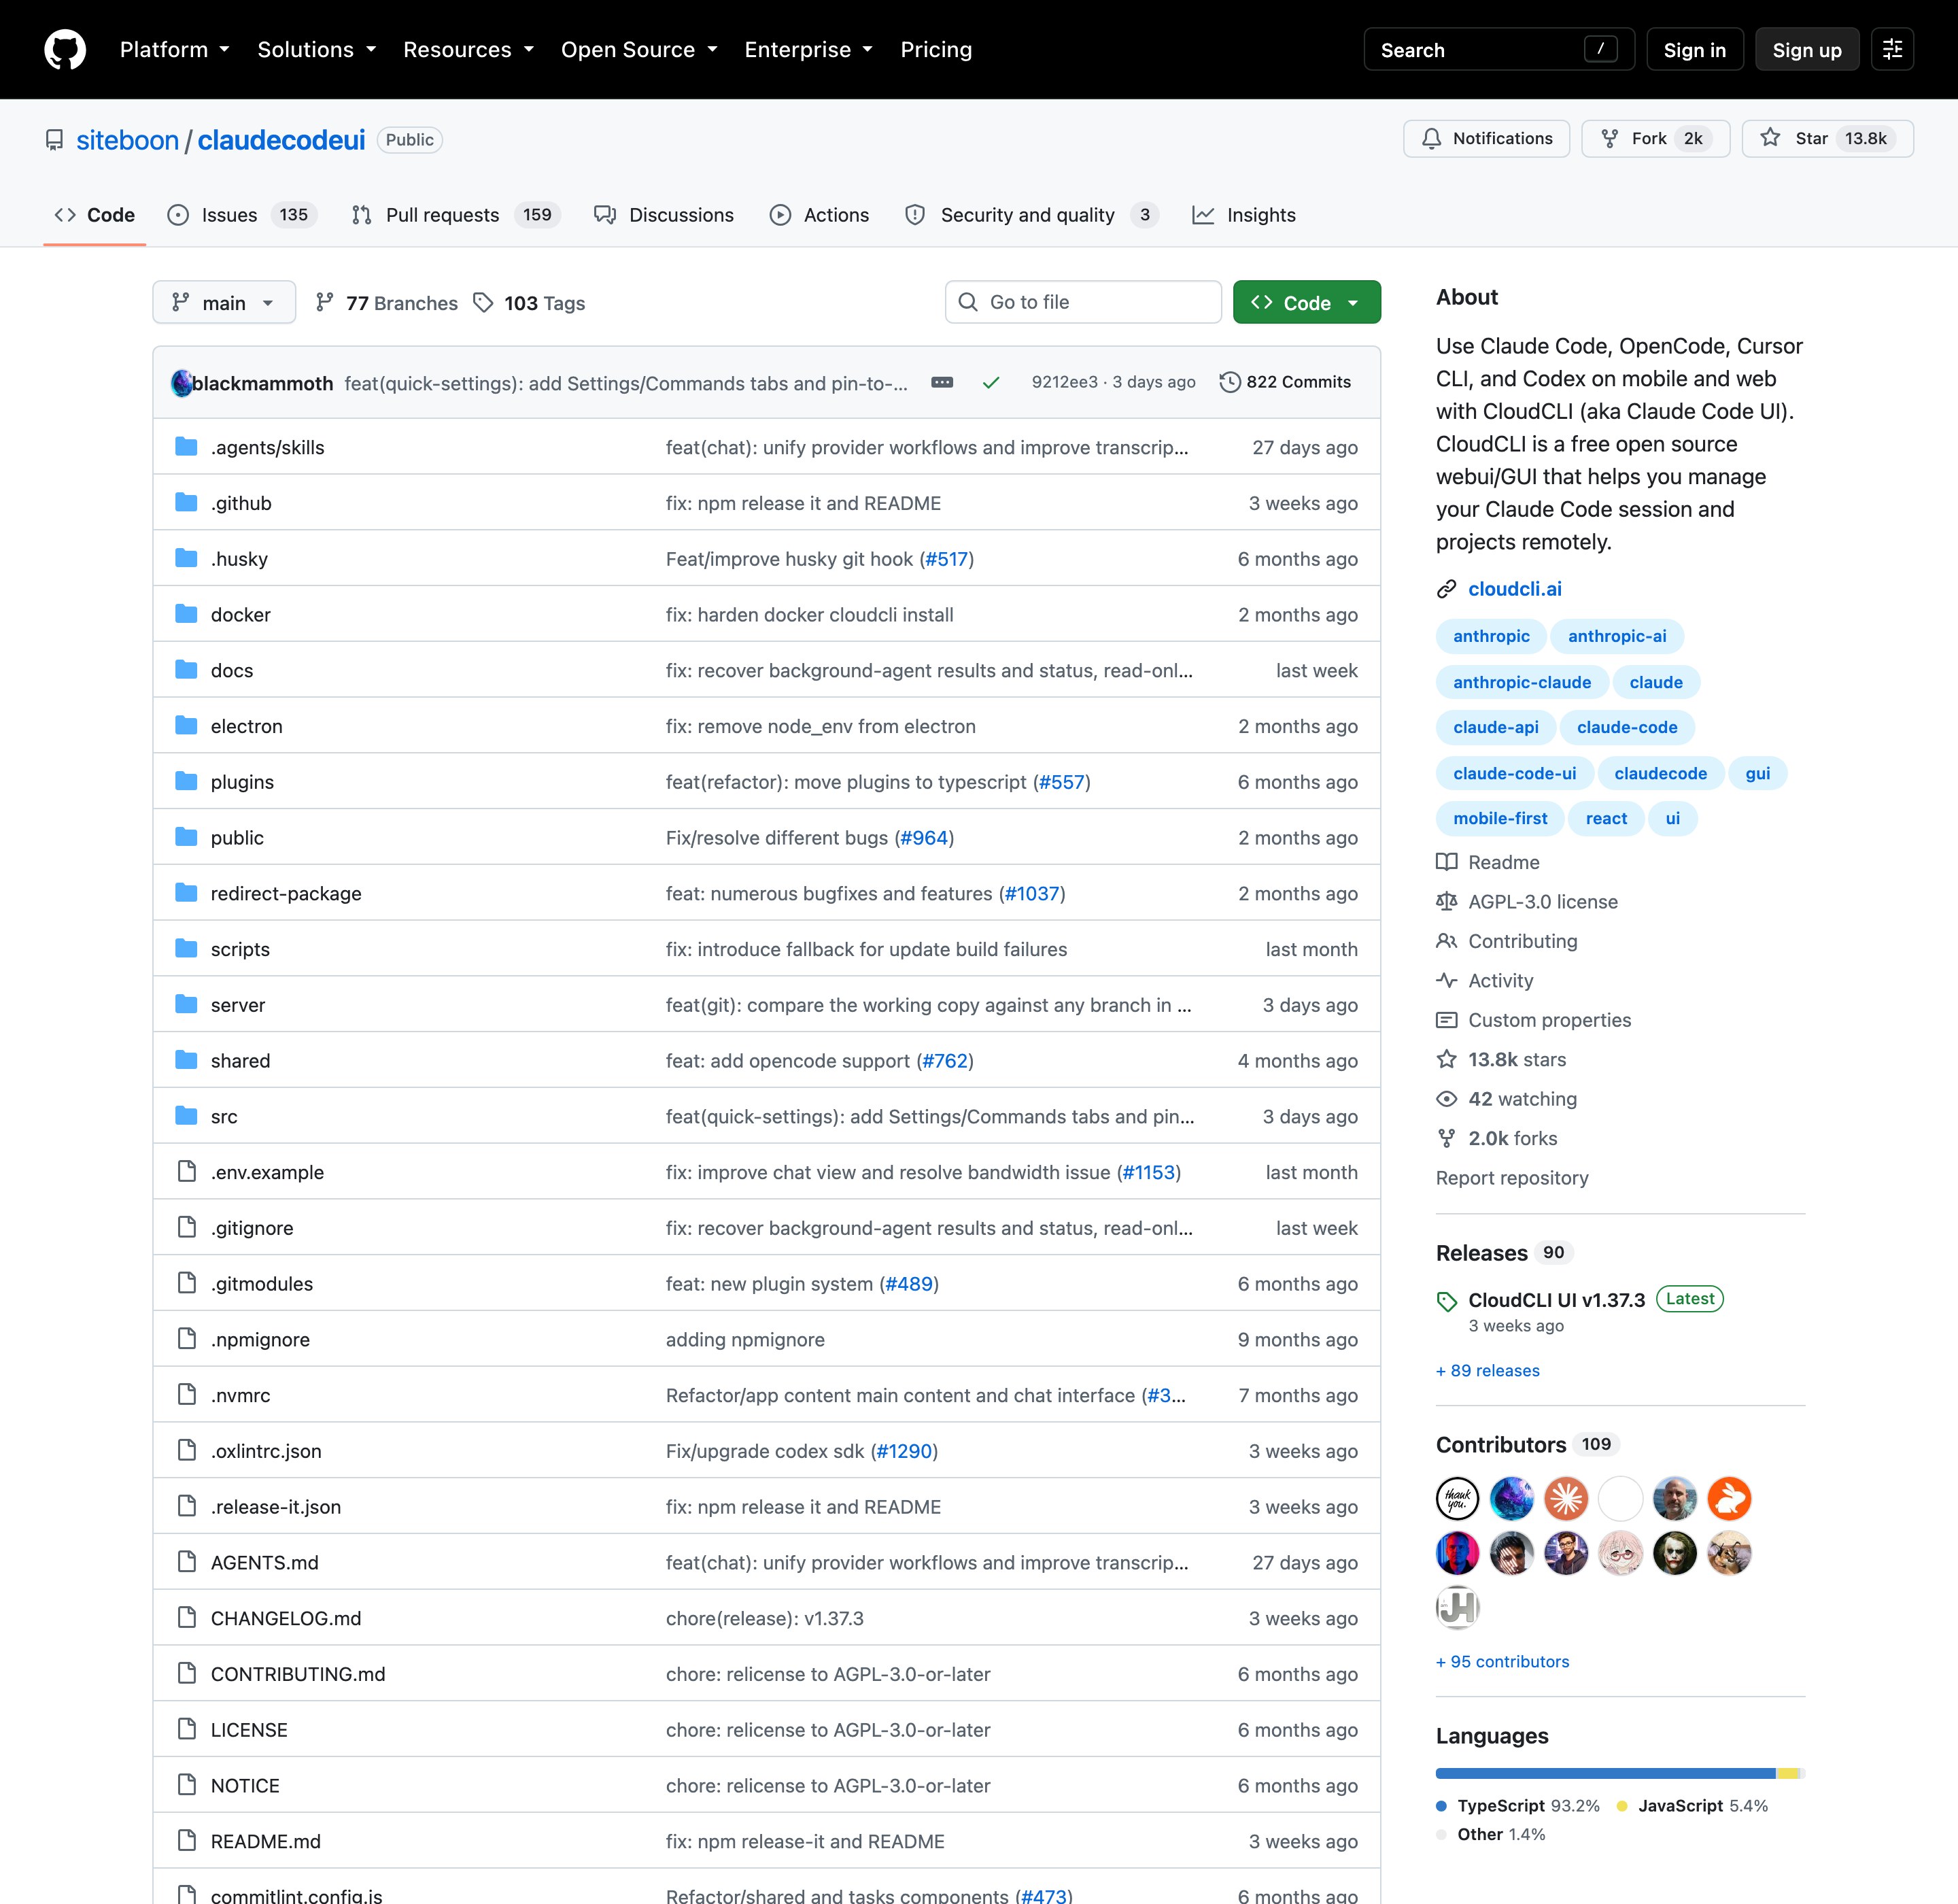Screen dimensions: 1958x1904
Task: Select the react topic tag
Action: coord(1605,818)
